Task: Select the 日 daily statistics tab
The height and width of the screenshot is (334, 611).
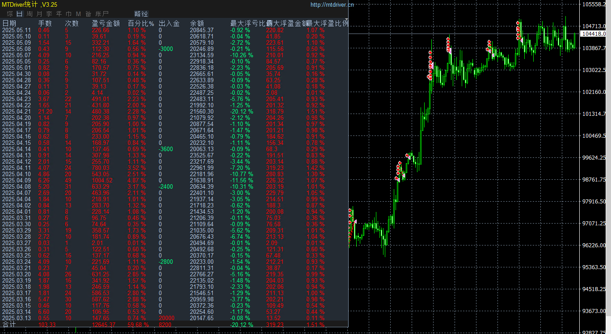Action: [20, 14]
